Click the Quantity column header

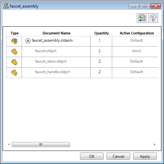[x=102, y=33]
